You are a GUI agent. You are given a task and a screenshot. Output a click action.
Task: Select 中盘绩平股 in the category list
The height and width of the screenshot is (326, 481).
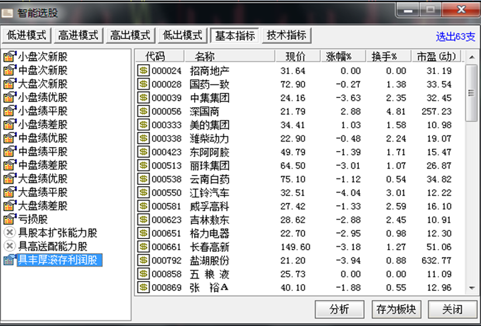click(43, 152)
